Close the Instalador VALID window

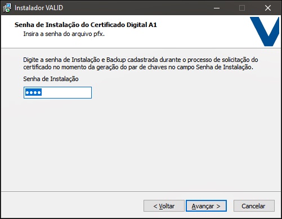[x=268, y=8]
